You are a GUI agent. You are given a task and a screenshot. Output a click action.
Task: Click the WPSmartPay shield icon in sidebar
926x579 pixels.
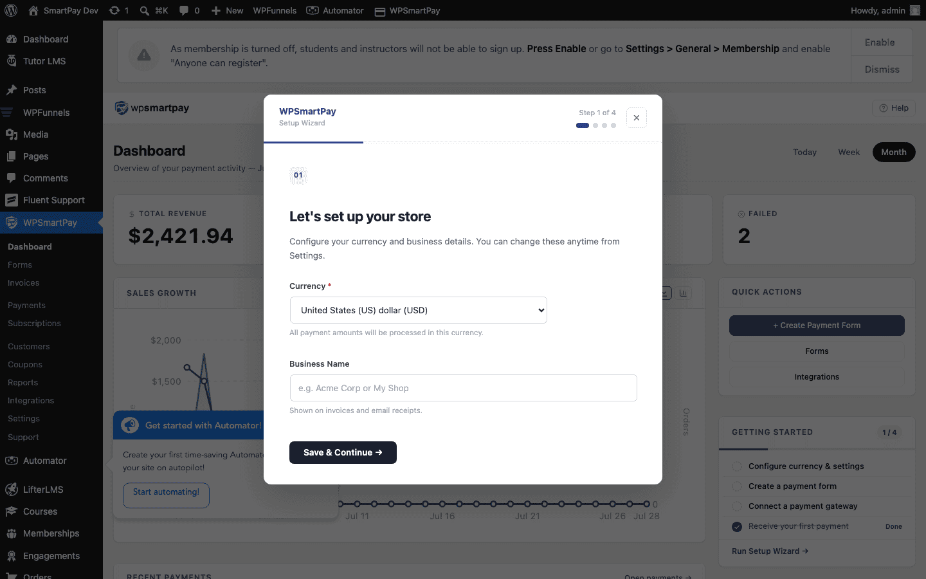point(12,223)
